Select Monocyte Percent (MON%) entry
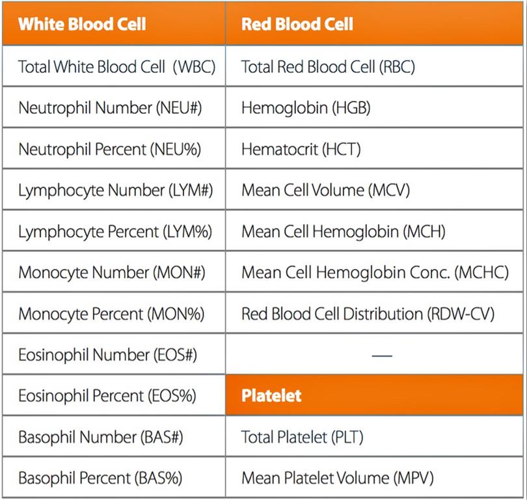 pyautogui.click(x=111, y=314)
